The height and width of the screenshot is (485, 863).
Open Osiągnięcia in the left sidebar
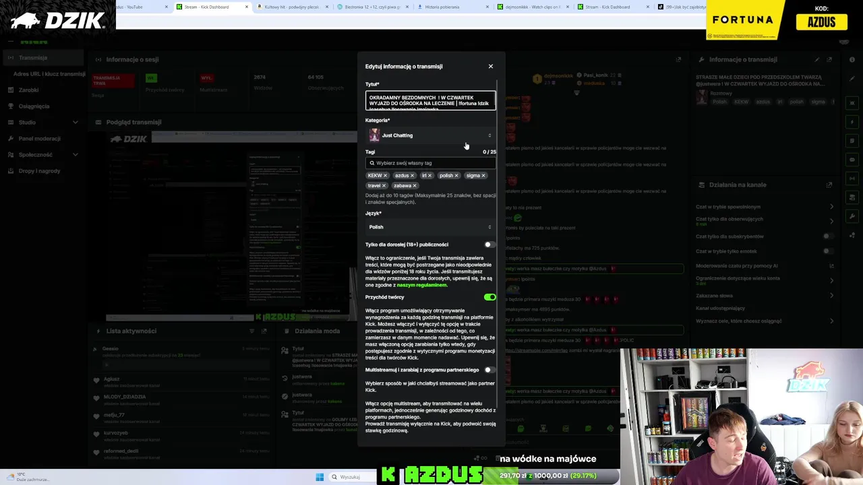click(34, 106)
